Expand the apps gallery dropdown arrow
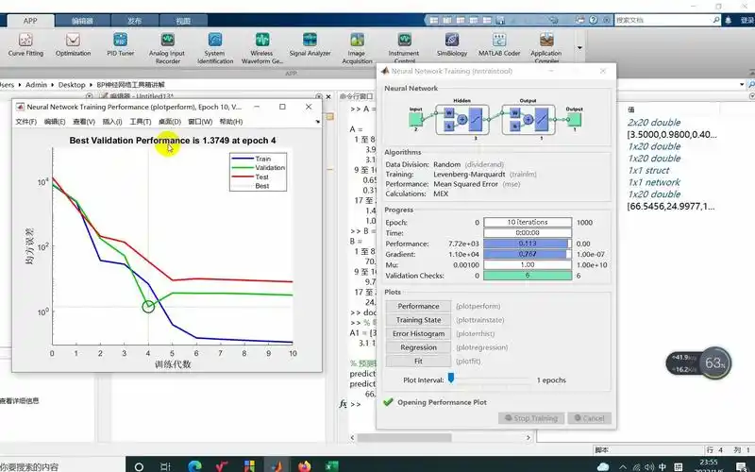This screenshot has height=472, width=755. point(579,47)
